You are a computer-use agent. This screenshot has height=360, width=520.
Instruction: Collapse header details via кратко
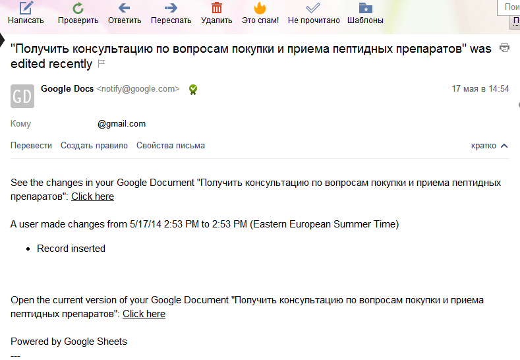point(489,146)
